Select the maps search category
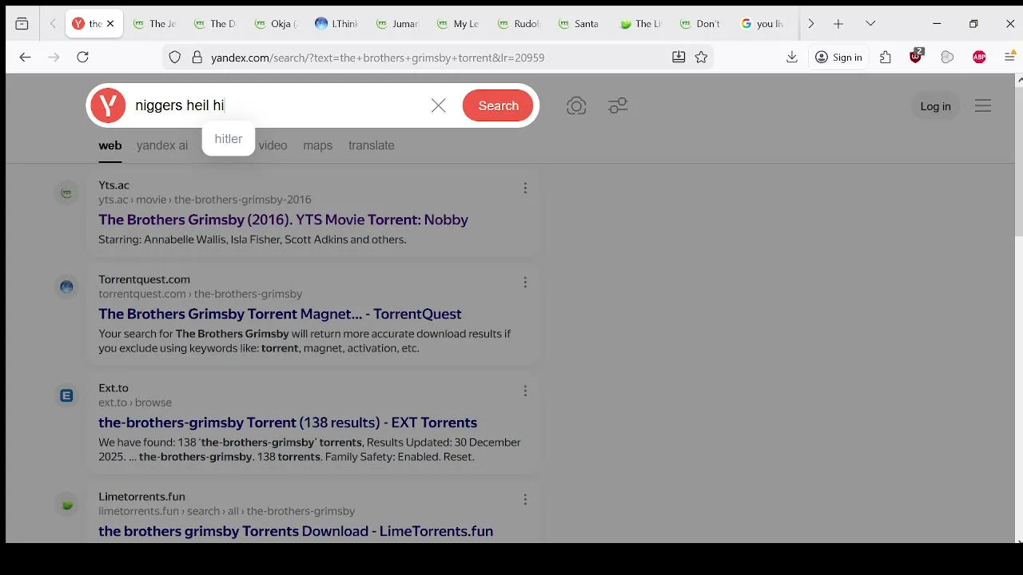 (317, 145)
